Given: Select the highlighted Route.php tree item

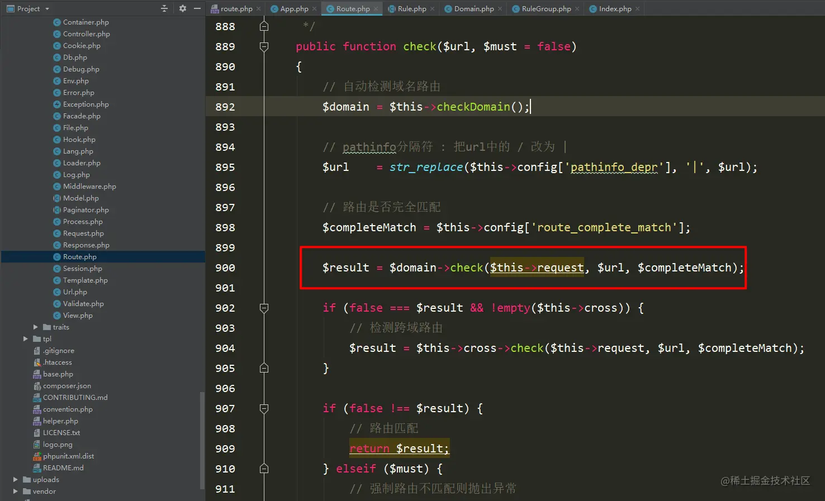Looking at the screenshot, I should pos(103,257).
